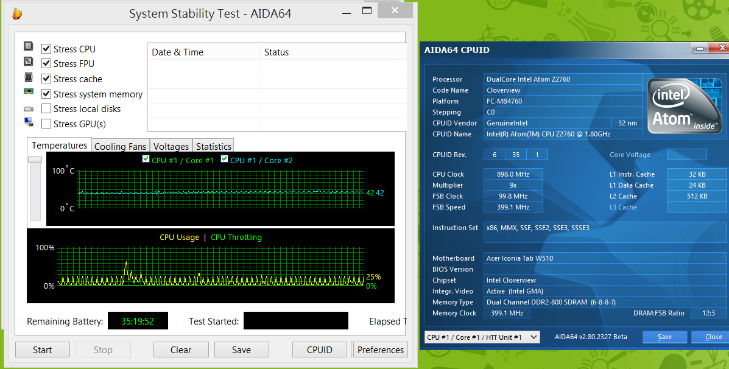729x369 pixels.
Task: Click the disk drive icon beside Stress local disks
Action: (29, 109)
